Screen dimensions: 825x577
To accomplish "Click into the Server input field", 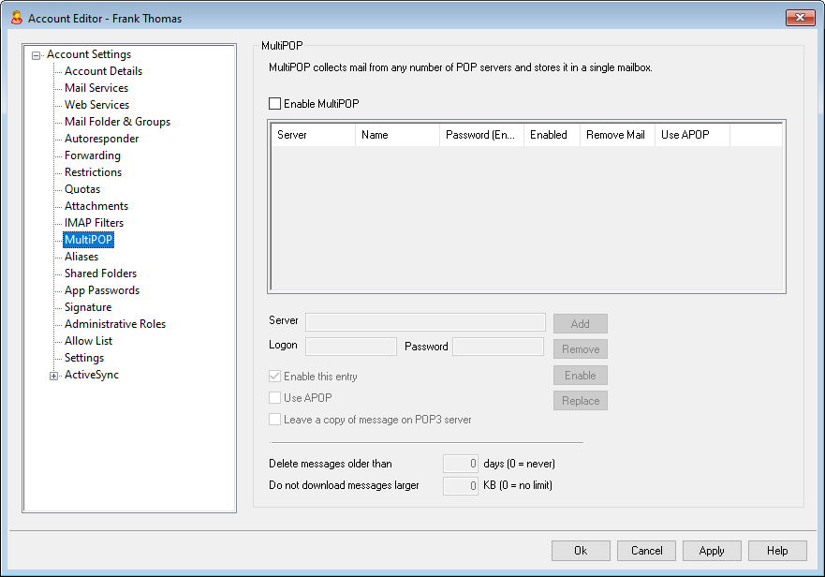I will pyautogui.click(x=425, y=322).
